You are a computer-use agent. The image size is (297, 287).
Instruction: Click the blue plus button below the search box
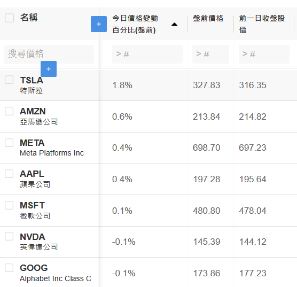tap(49, 69)
